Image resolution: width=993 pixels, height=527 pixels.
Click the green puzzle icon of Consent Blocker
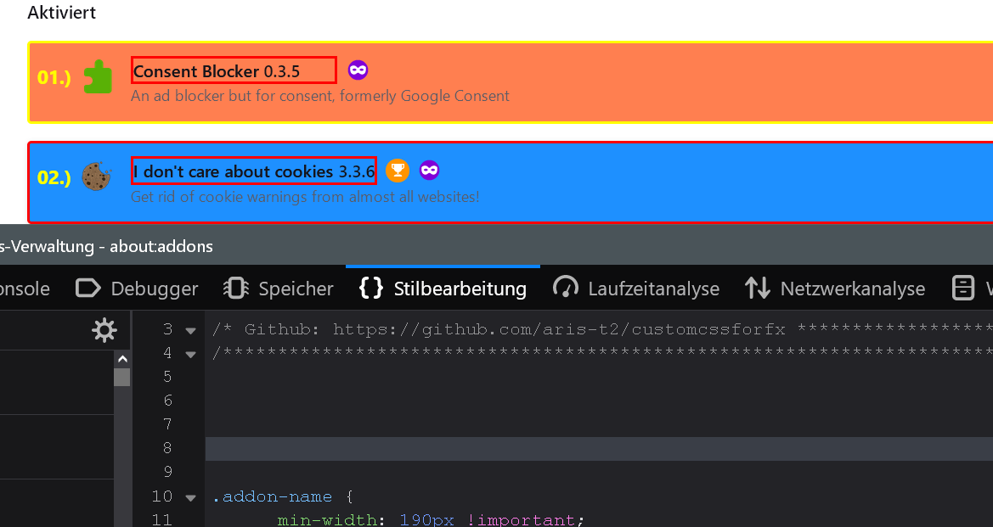(x=99, y=77)
